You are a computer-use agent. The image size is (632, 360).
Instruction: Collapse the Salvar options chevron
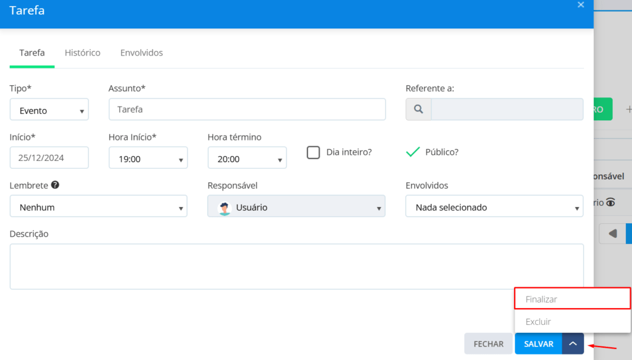click(573, 343)
